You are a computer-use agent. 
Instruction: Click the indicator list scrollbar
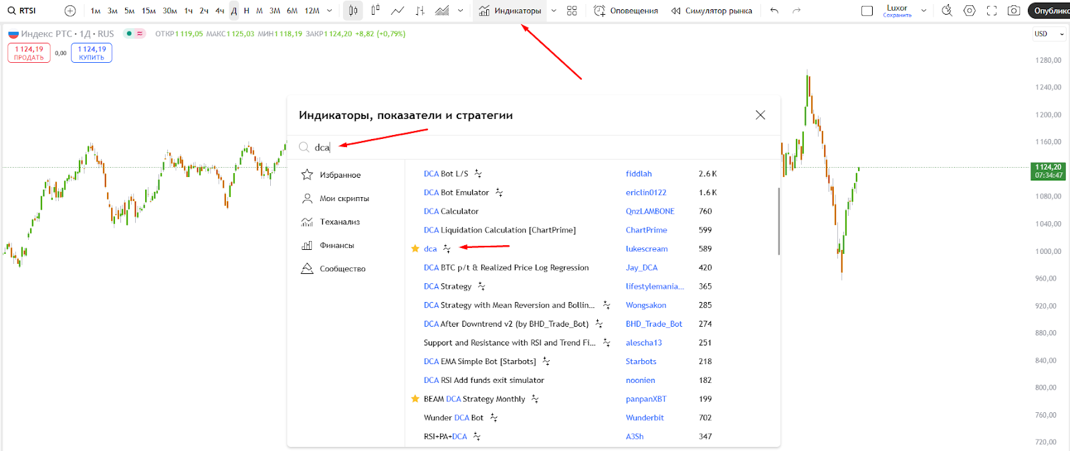[778, 220]
